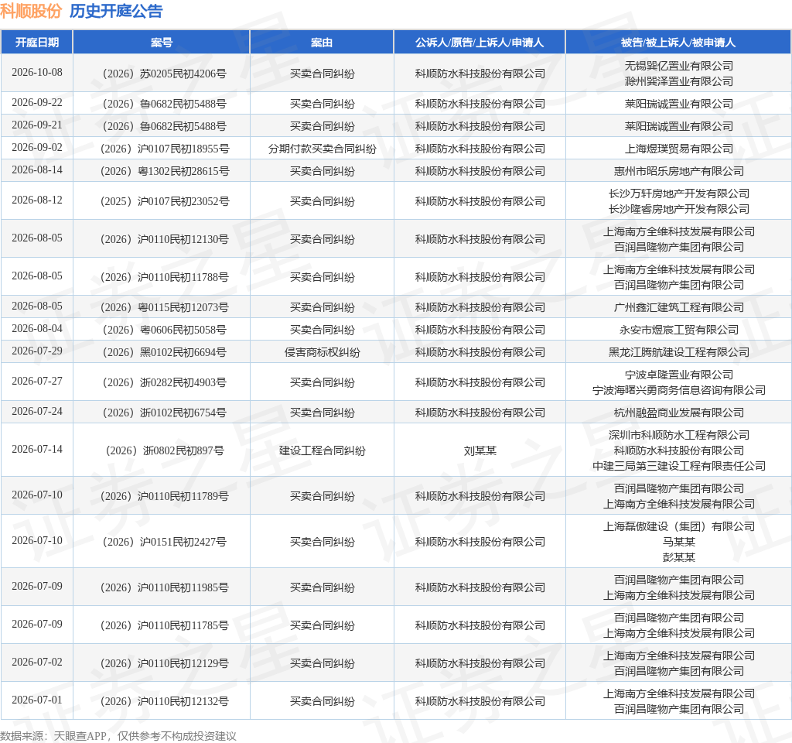The height and width of the screenshot is (743, 792).
Task: Select the date 2026-09-22 cell
Action: coord(37,103)
